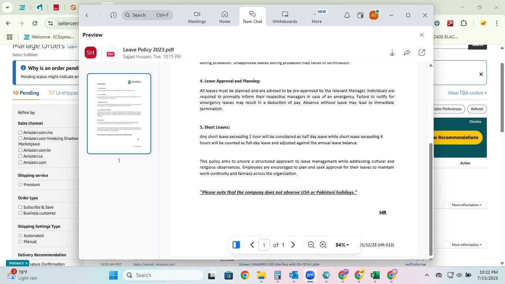
Task: Click the PDF scrollbar up arrow
Action: point(431,65)
